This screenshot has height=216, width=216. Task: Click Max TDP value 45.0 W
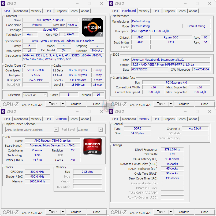[73, 25]
